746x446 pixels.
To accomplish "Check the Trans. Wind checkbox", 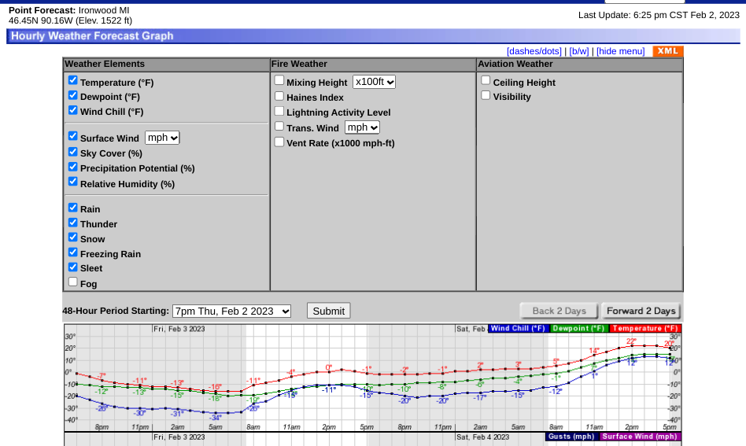I will (279, 126).
